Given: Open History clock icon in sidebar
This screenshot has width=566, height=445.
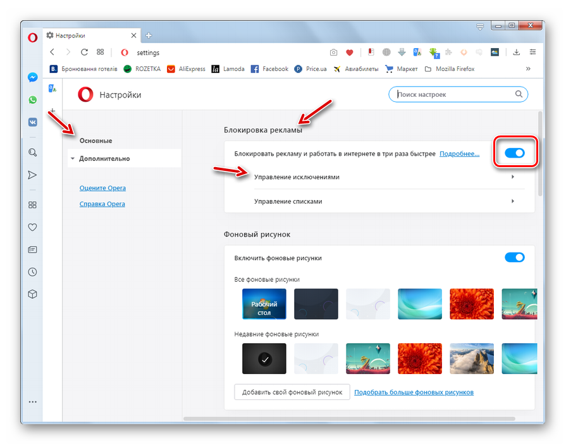Looking at the screenshot, I should pyautogui.click(x=32, y=272).
